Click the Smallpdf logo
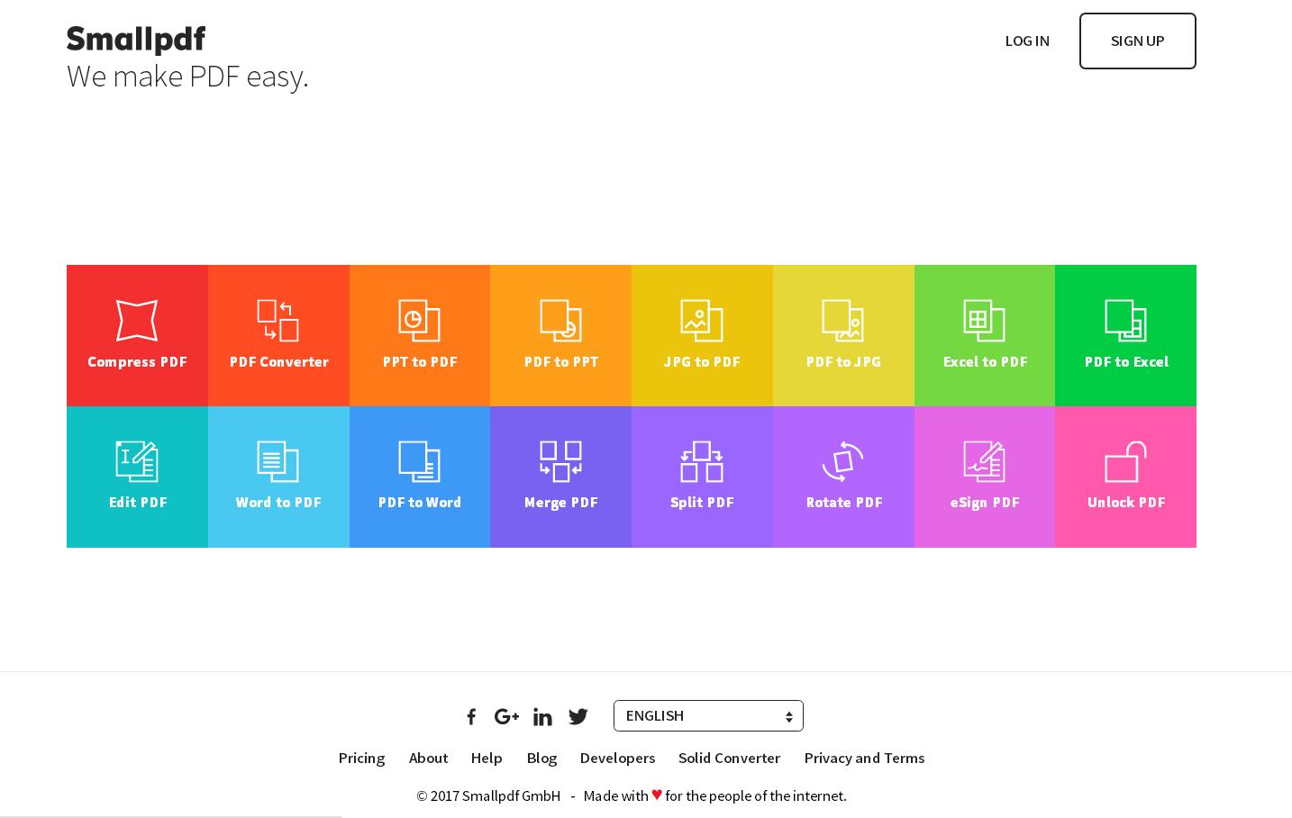Viewport: 1292px width, 818px height. [x=136, y=40]
